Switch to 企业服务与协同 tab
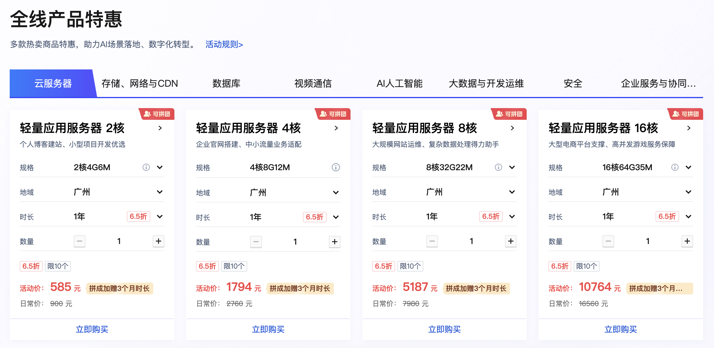 658,83
